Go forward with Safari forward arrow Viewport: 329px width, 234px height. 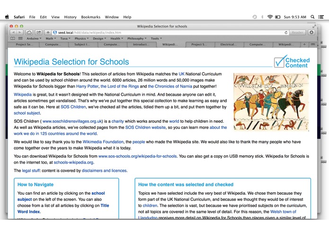point(20,33)
